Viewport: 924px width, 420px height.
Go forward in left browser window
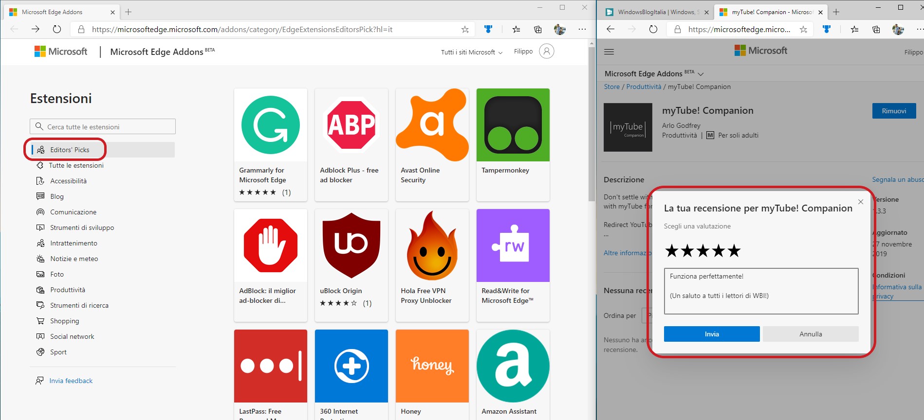[x=36, y=29]
